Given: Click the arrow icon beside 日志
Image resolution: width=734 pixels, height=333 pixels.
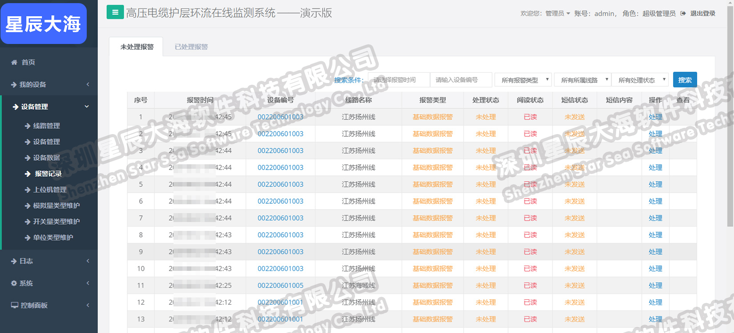Looking at the screenshot, I should tap(14, 262).
